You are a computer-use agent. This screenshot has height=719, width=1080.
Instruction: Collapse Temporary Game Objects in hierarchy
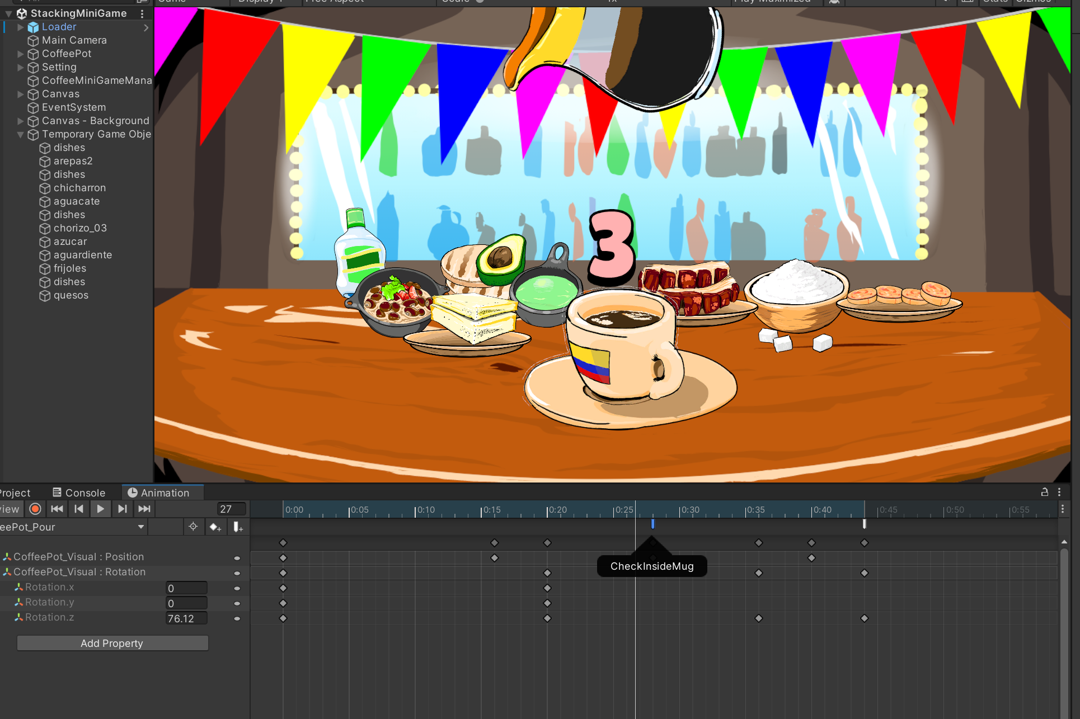tap(21, 134)
